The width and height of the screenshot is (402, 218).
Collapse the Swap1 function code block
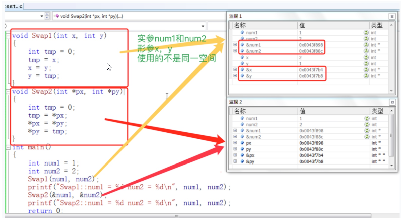(x=8, y=36)
